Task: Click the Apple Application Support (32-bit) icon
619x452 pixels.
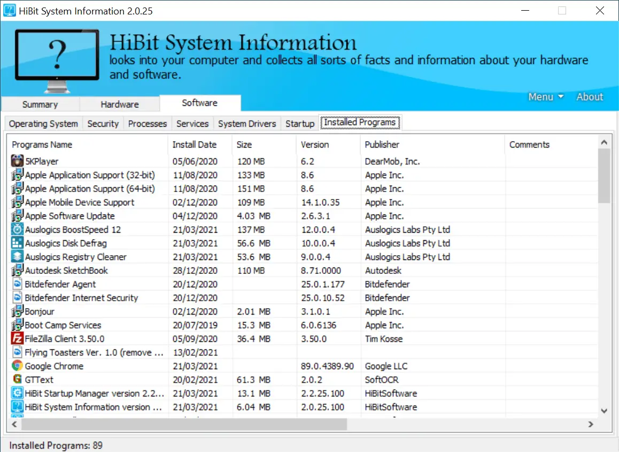Action: pos(17,174)
